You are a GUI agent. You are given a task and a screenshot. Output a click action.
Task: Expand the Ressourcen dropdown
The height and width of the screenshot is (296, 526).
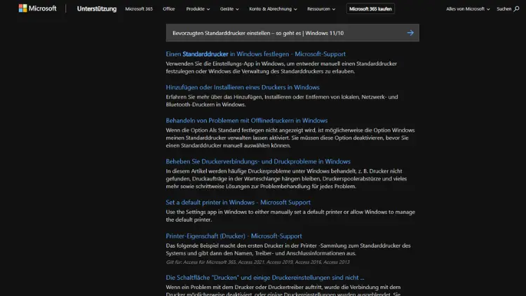(x=321, y=9)
